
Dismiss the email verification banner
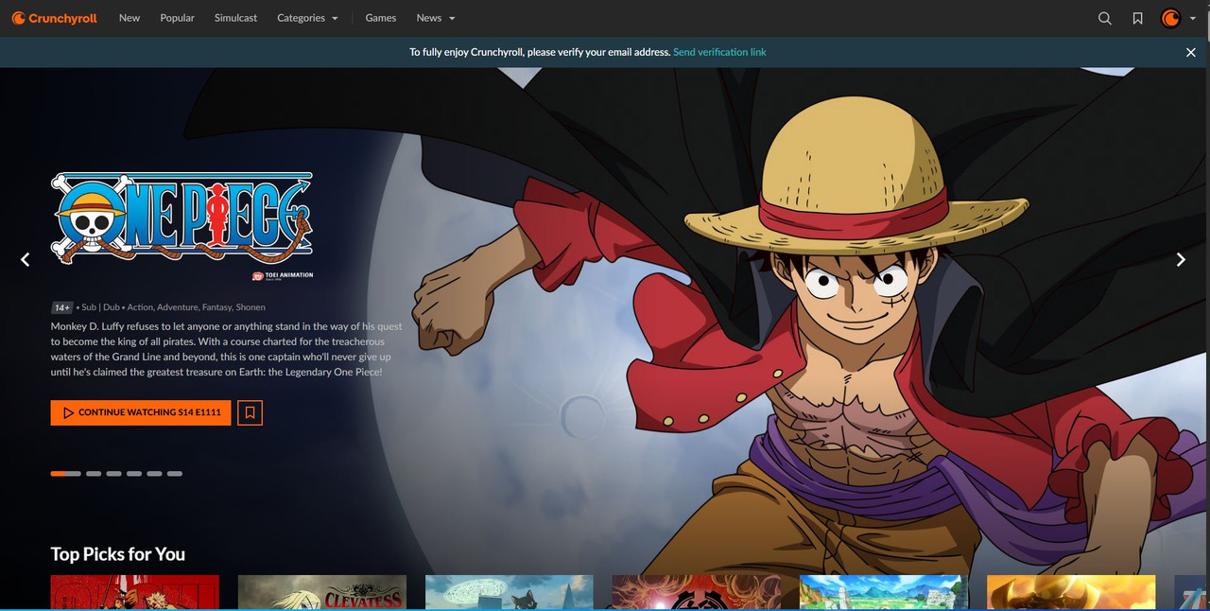1191,53
